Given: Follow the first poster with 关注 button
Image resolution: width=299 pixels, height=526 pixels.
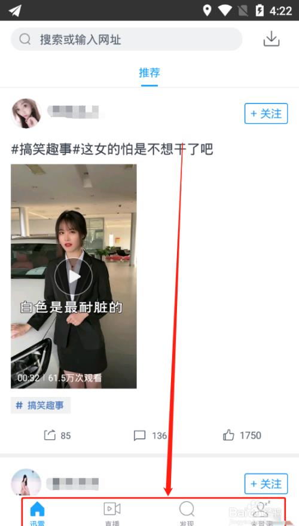Looking at the screenshot, I should click(x=266, y=114).
